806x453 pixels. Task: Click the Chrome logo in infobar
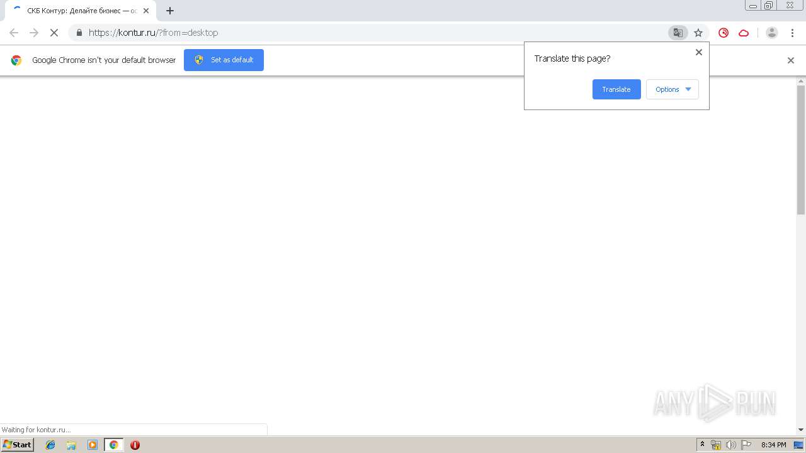click(16, 60)
